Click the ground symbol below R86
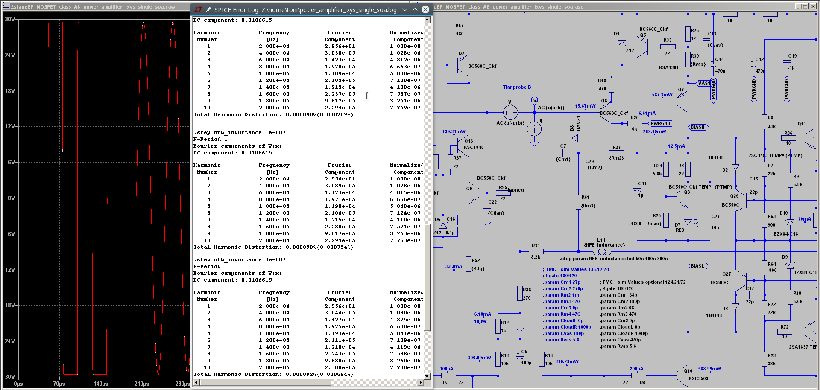820x390 pixels. [x=520, y=329]
